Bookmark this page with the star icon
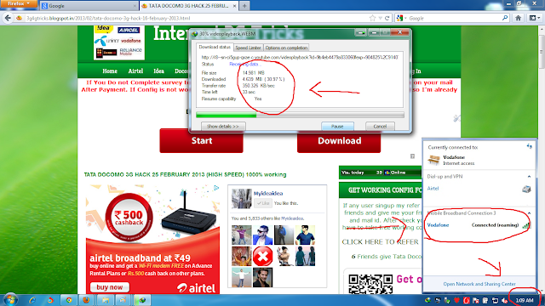Screen dimensions: 545x306 (373, 18)
